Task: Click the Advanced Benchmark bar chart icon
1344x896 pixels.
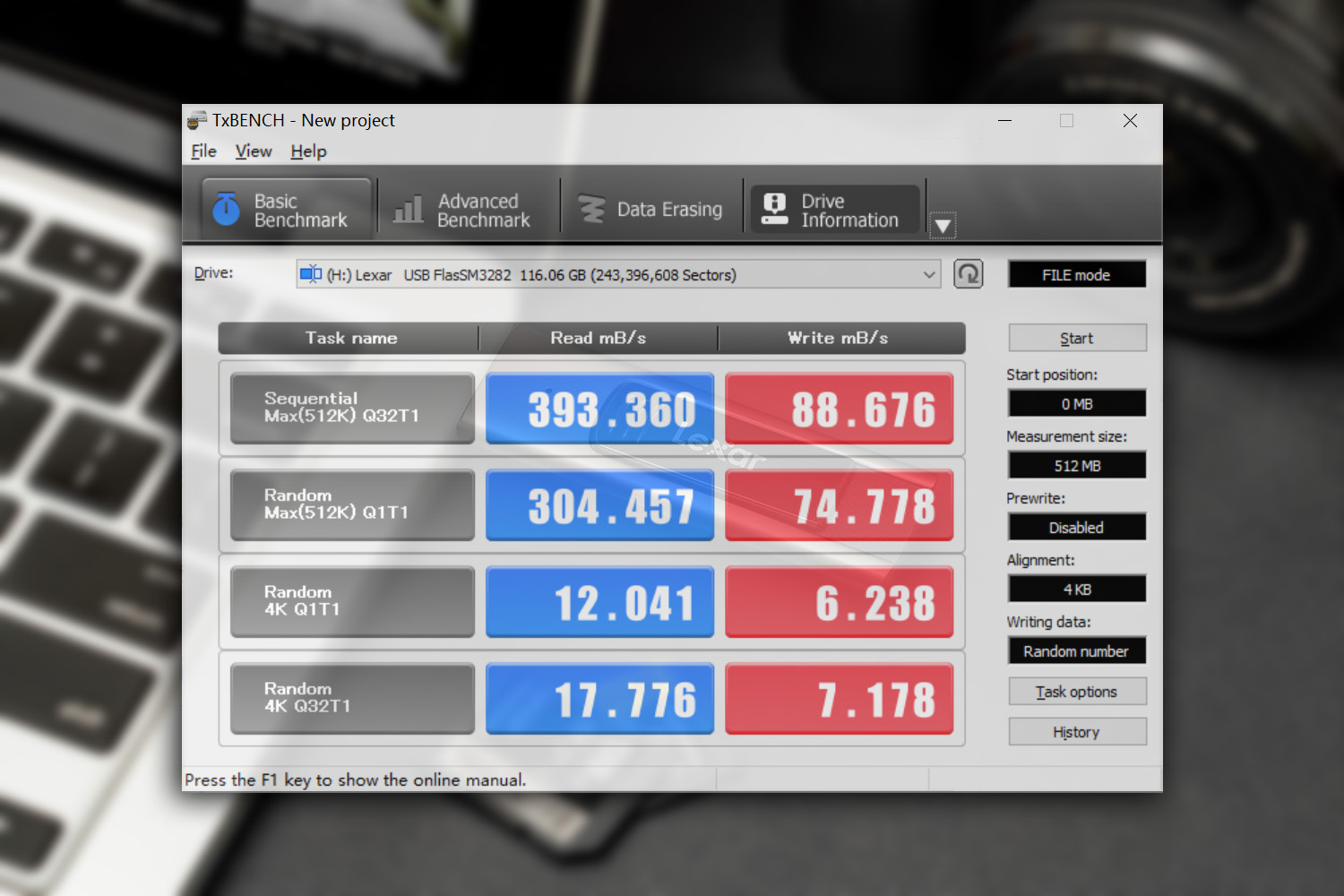Action: [409, 210]
